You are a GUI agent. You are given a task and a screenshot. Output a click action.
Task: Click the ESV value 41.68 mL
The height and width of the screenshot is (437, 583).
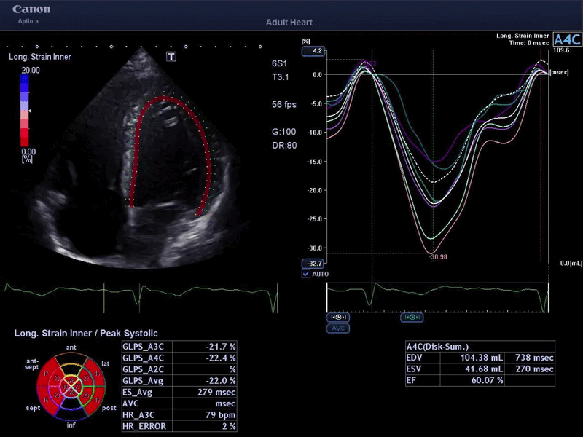pos(484,369)
